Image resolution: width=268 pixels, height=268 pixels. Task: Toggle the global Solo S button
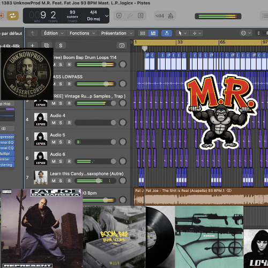[x=61, y=46]
